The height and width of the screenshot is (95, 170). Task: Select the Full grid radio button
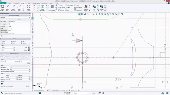pyautogui.click(x=21, y=41)
